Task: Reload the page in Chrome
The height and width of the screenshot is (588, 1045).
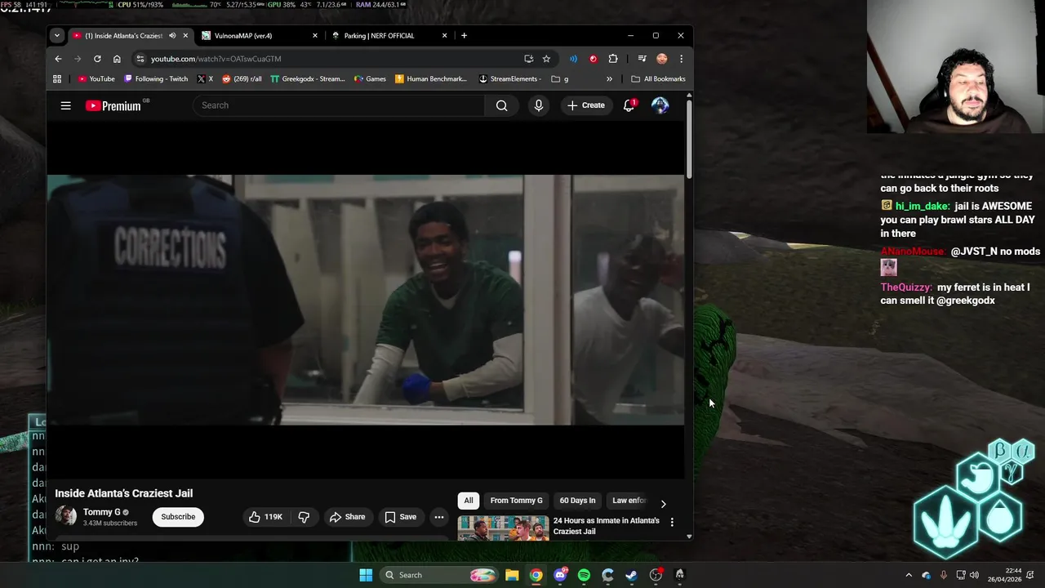Action: click(x=97, y=59)
